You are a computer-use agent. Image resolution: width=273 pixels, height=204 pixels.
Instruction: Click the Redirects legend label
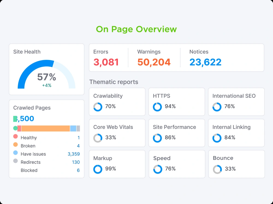coord(31,162)
